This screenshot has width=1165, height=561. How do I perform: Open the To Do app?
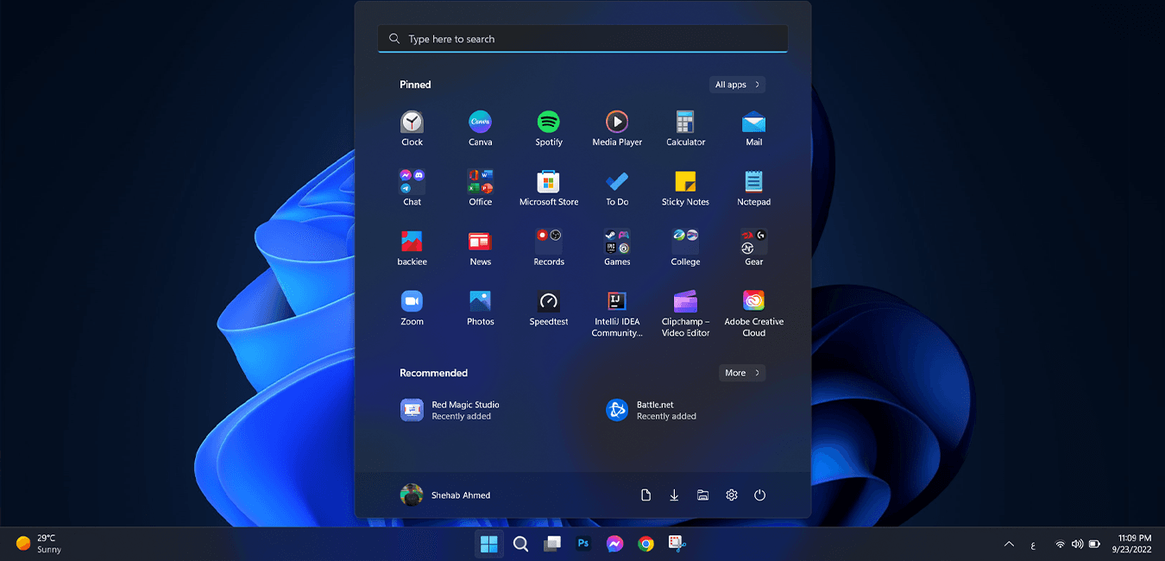[x=617, y=188]
